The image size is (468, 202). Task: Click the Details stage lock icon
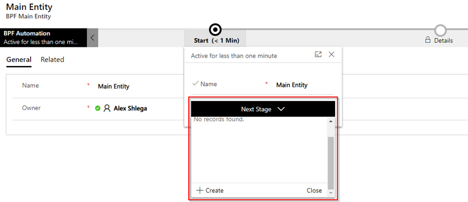click(x=428, y=40)
